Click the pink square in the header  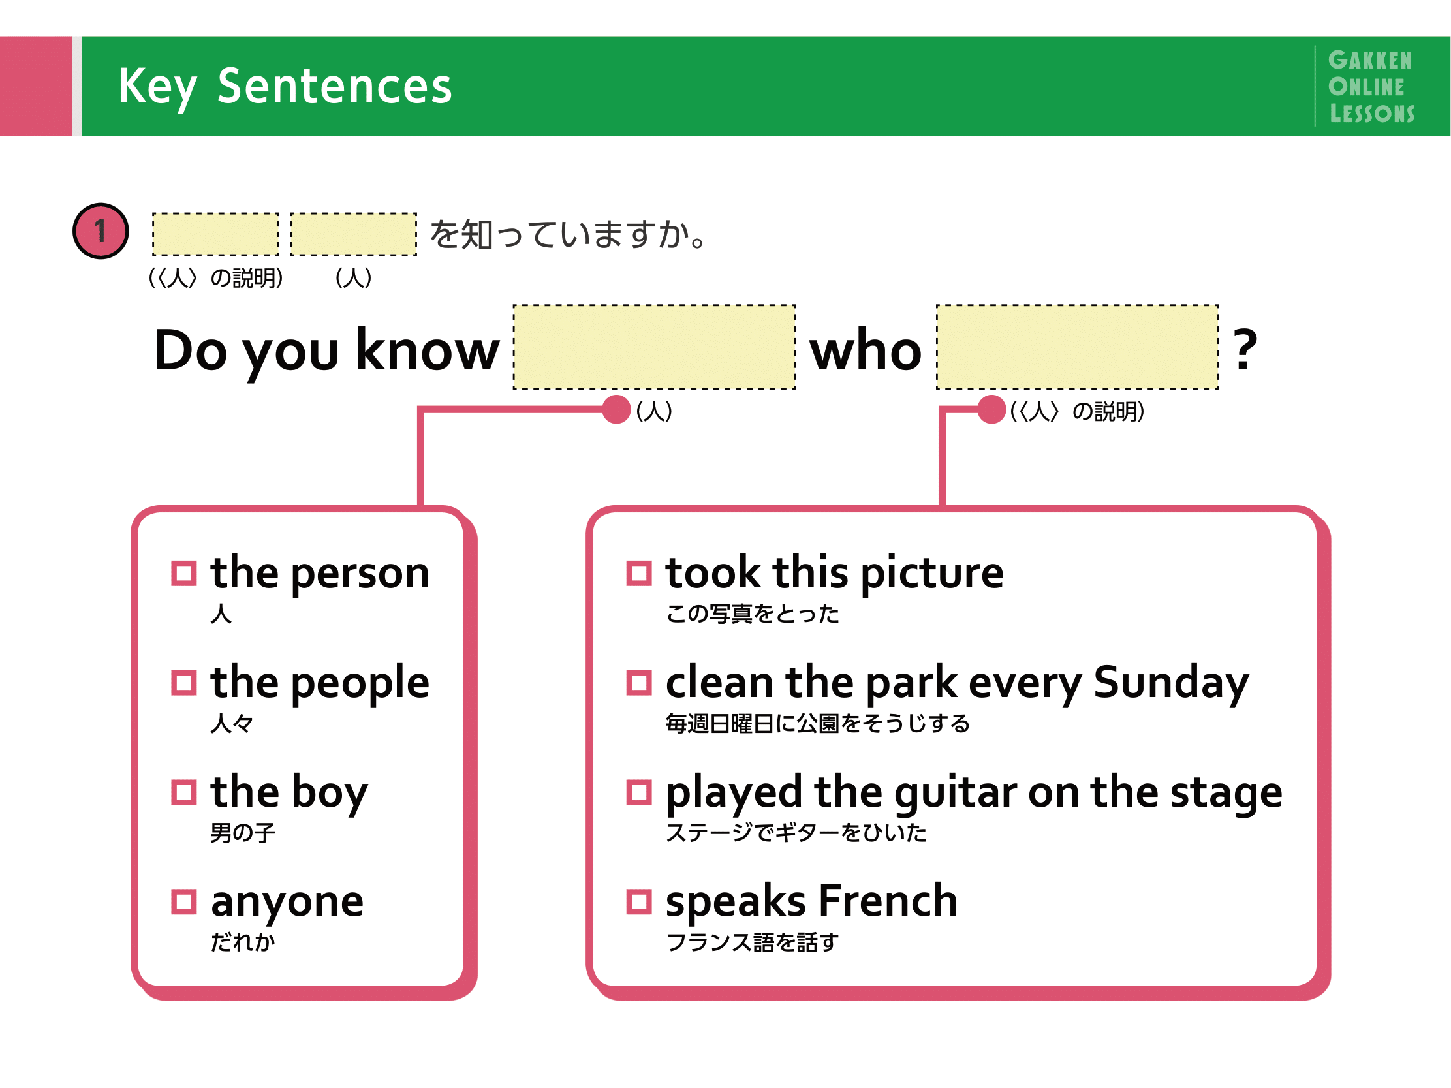(x=36, y=86)
